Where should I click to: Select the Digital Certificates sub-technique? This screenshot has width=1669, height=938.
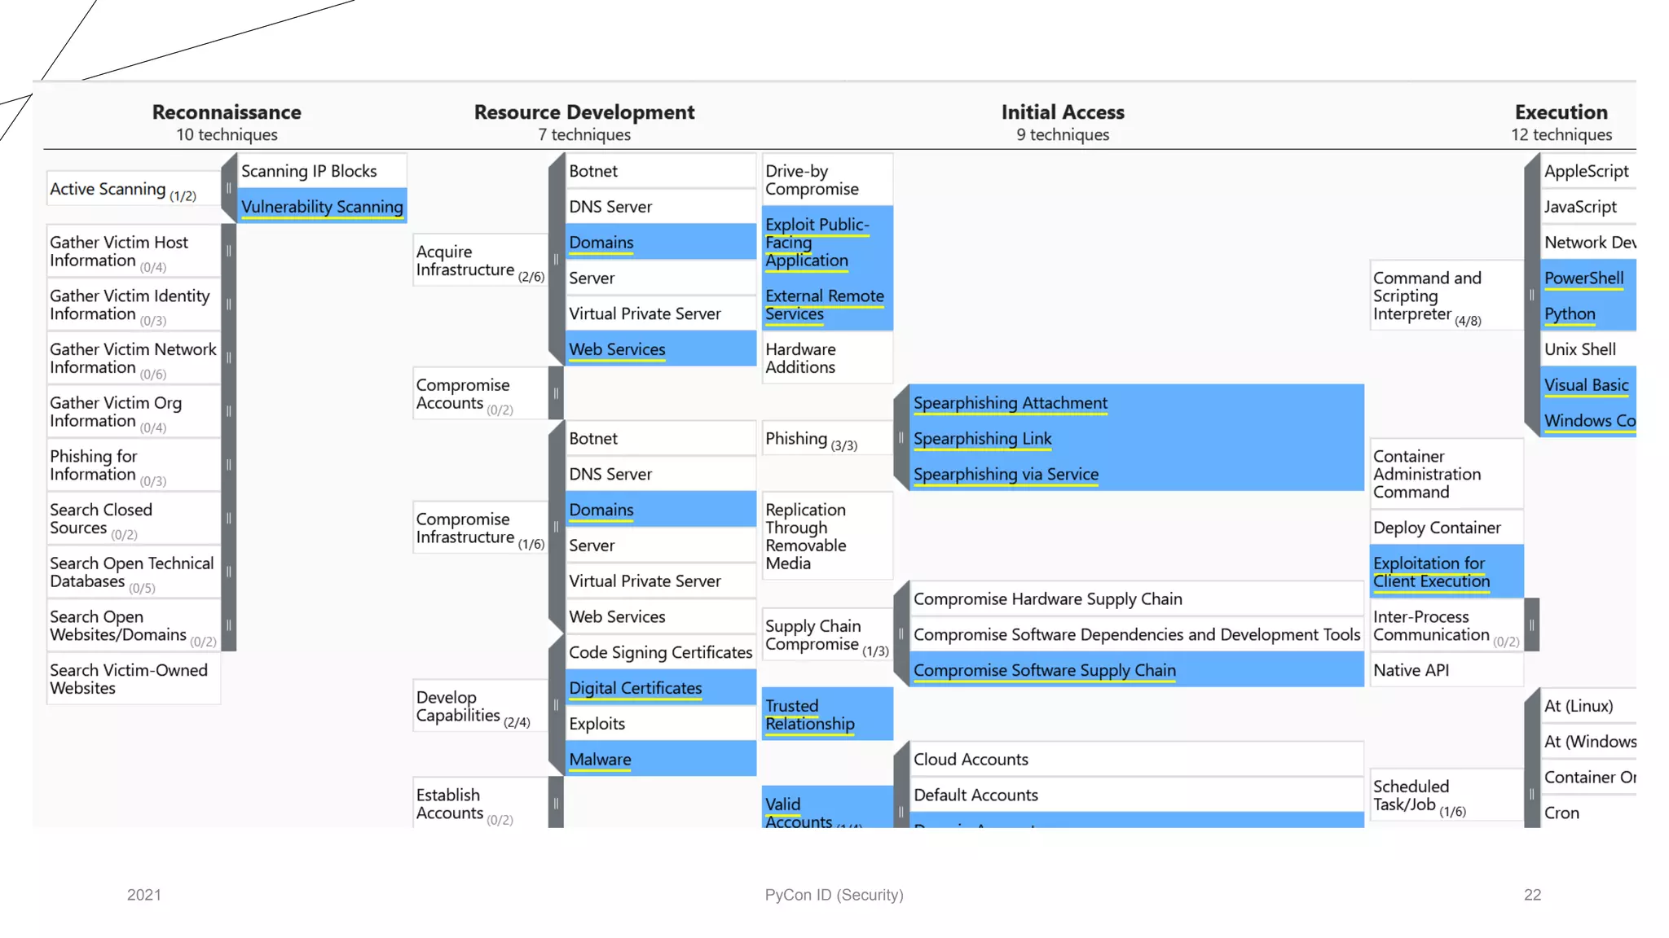coord(635,688)
